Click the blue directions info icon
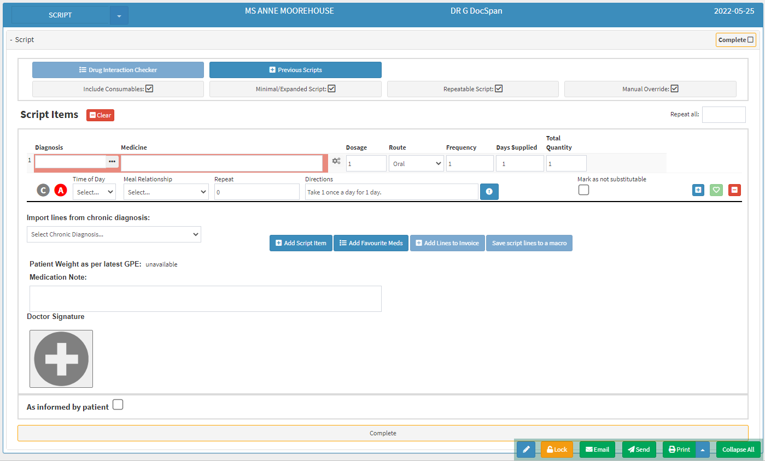This screenshot has width=765, height=461. 489,192
